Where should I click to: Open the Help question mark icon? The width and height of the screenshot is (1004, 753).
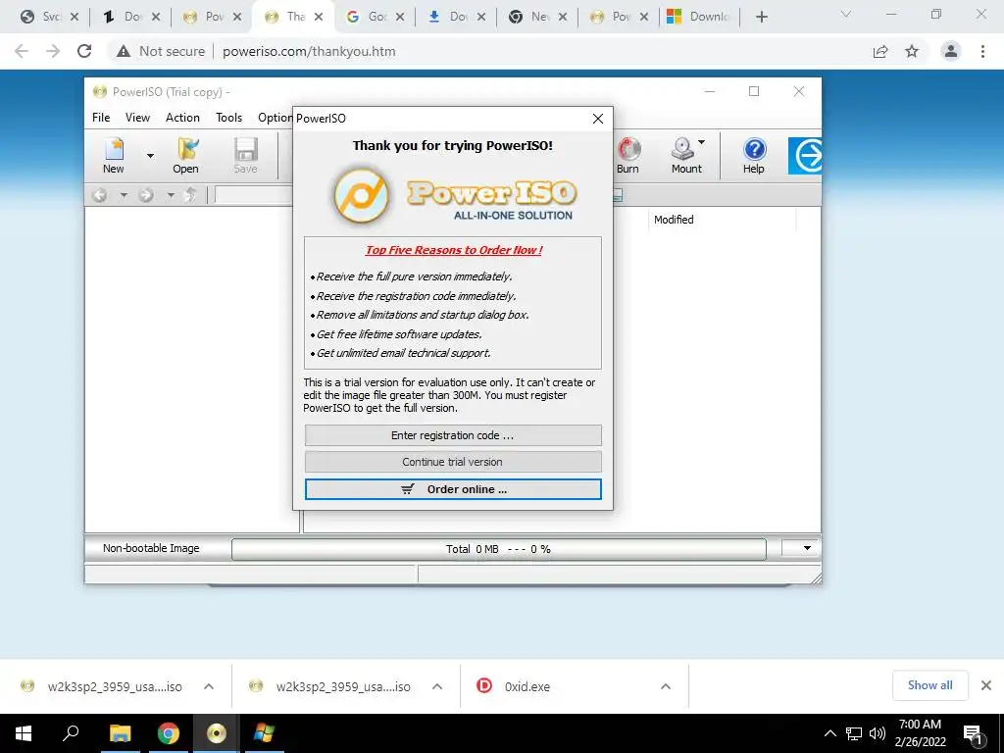coord(755,149)
